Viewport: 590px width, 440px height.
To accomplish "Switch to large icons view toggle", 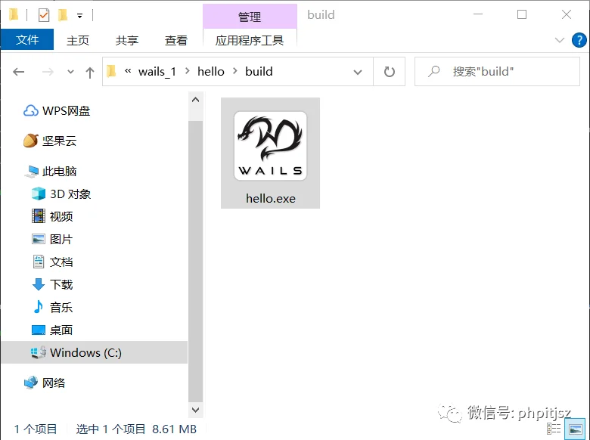I will point(576,429).
